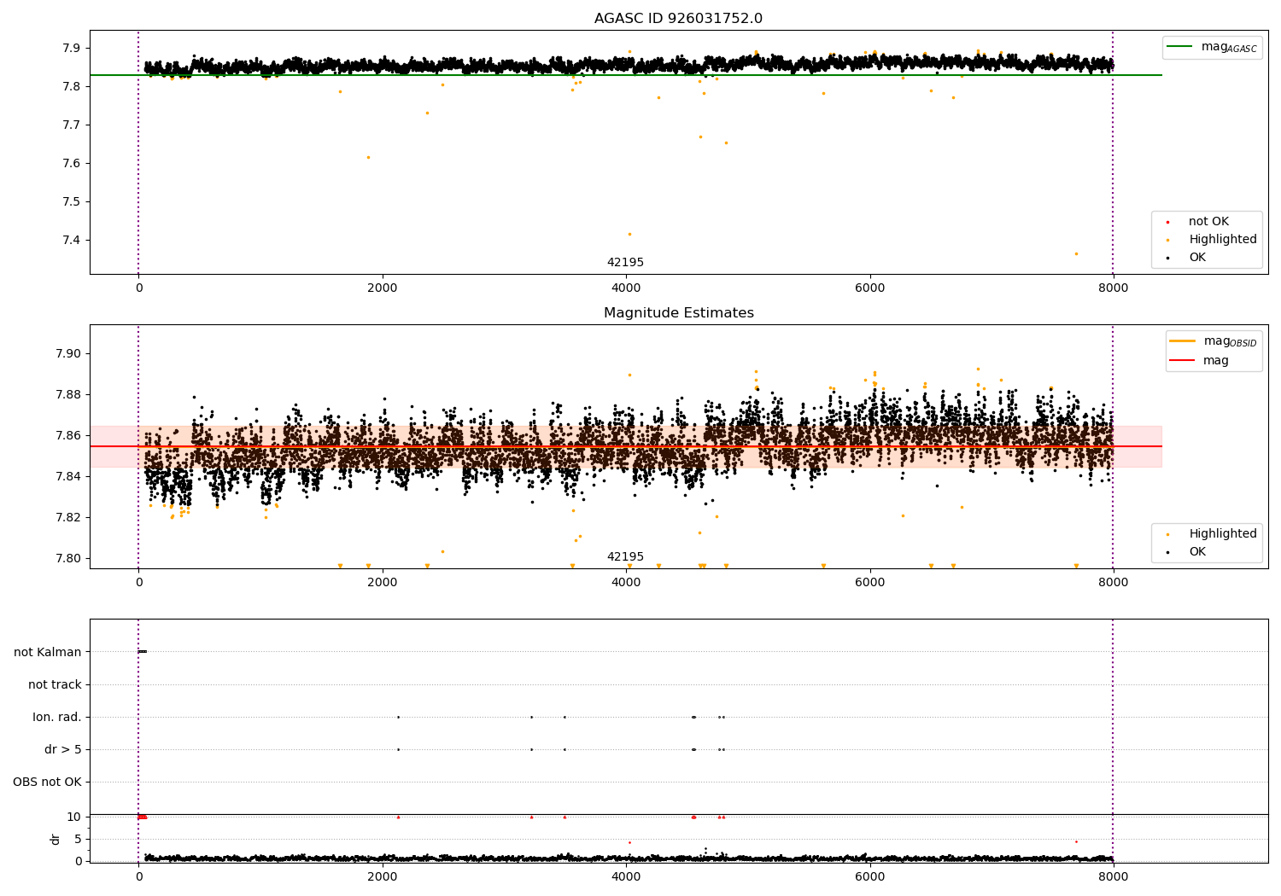Click the red 'not OK' legend marker
The image size is (1281, 896).
tap(1167, 222)
